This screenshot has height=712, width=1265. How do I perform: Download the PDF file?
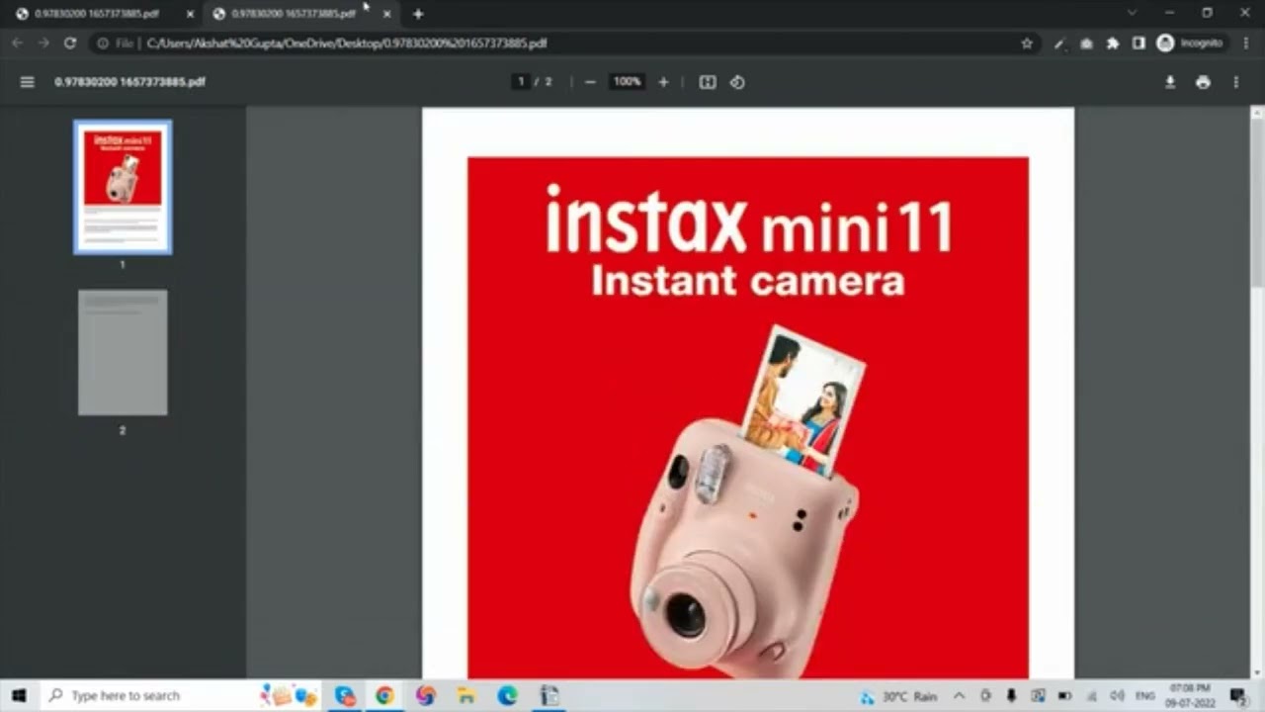pos(1170,82)
